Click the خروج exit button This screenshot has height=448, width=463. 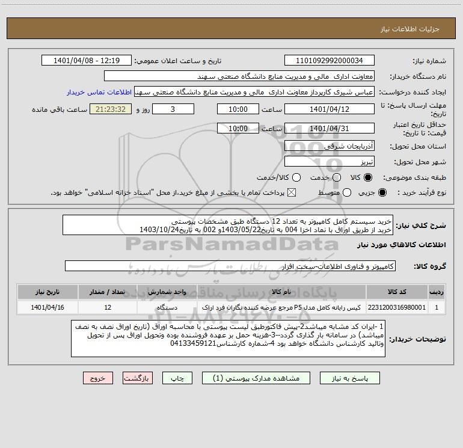point(98,378)
